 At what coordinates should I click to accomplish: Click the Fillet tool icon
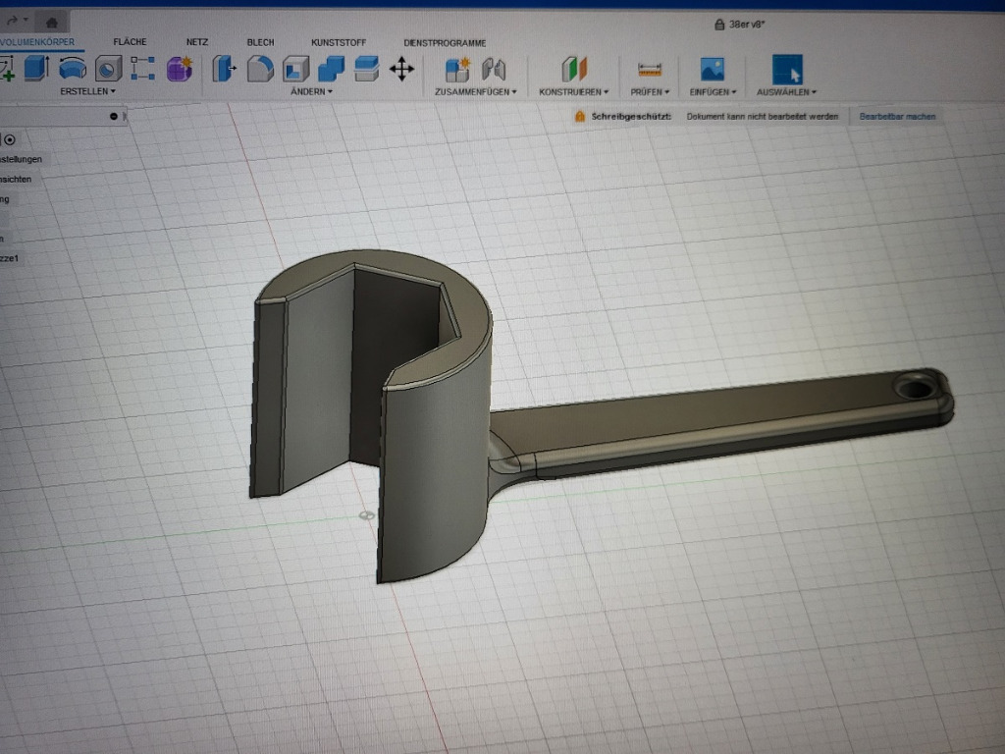tap(259, 68)
